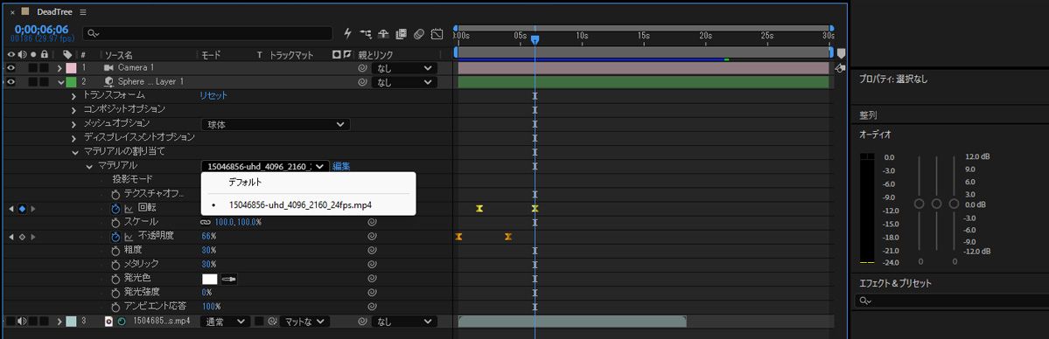Click pick whip for Sphere Layer 1 parent
This screenshot has height=339, width=1049.
(x=362, y=82)
